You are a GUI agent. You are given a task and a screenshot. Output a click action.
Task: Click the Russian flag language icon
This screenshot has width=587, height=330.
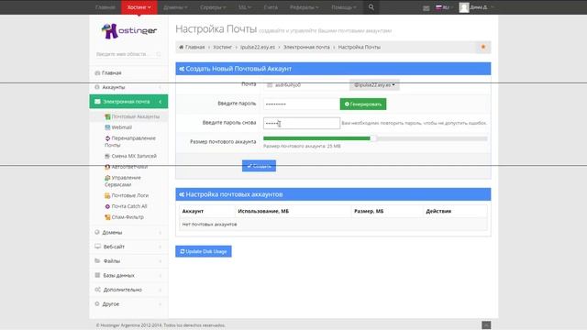click(438, 7)
